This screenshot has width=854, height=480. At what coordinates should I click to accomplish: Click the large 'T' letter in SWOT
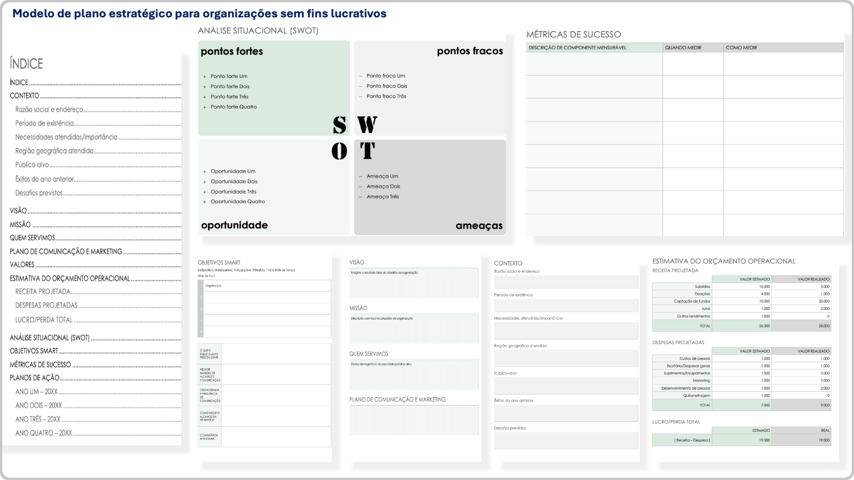coord(367,151)
